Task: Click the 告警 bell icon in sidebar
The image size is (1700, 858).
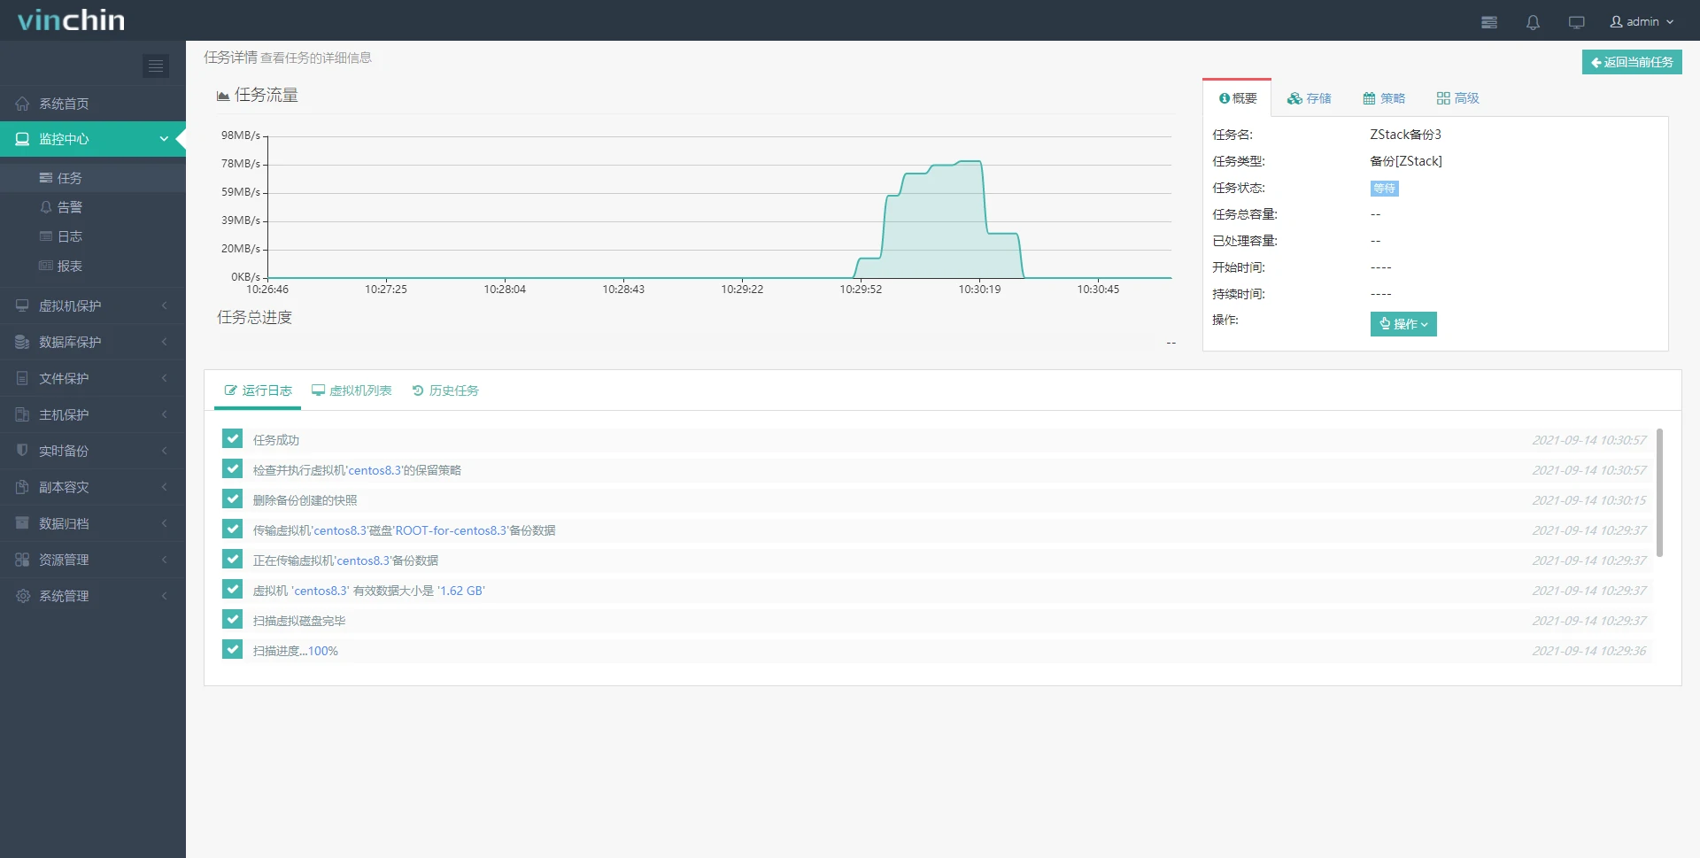Action: click(x=46, y=207)
